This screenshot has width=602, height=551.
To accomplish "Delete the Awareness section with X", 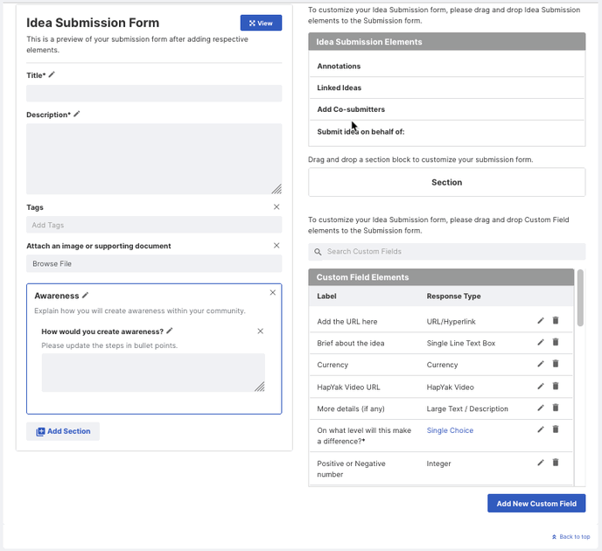I will pos(273,292).
